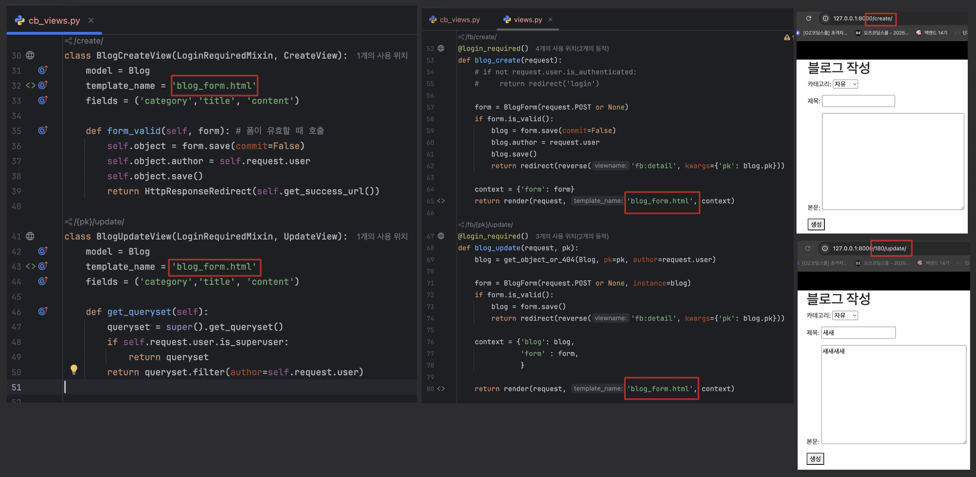
Task: Click the template link icon on line 32
Action: (30, 86)
